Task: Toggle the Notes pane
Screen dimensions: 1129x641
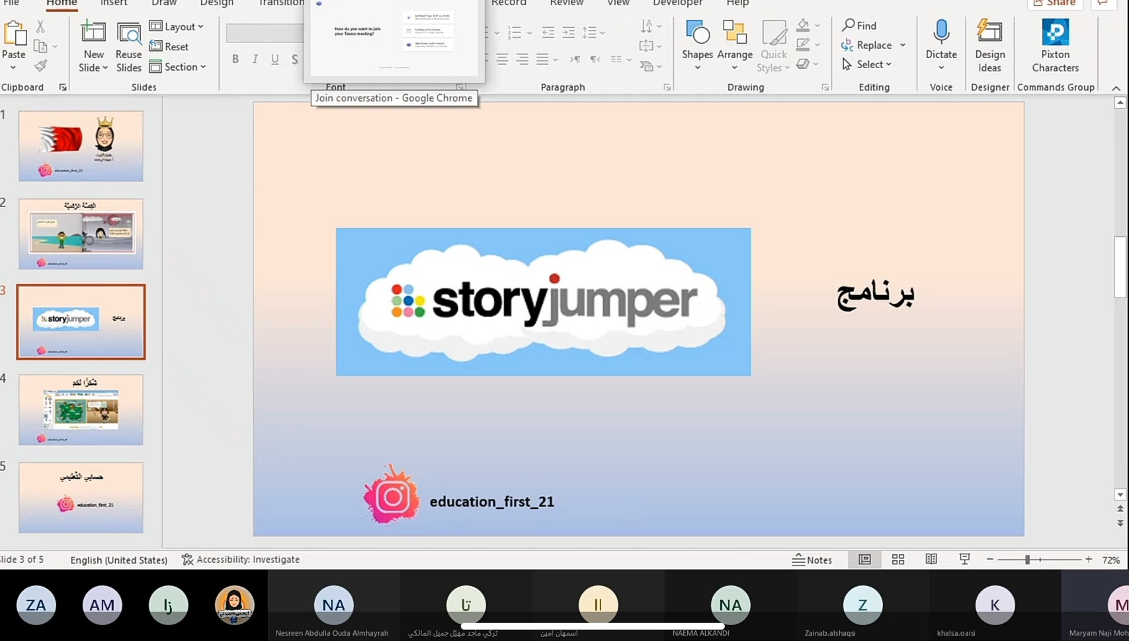Action: (x=812, y=560)
